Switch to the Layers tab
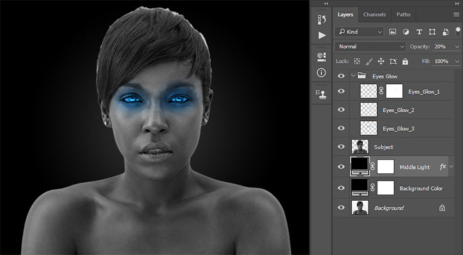This screenshot has height=255, width=463. click(x=345, y=15)
